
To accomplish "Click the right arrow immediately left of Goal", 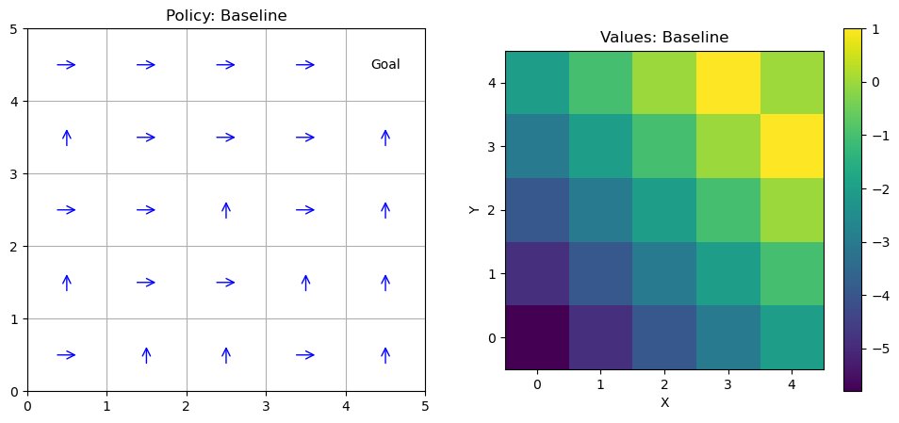I will pyautogui.click(x=305, y=65).
